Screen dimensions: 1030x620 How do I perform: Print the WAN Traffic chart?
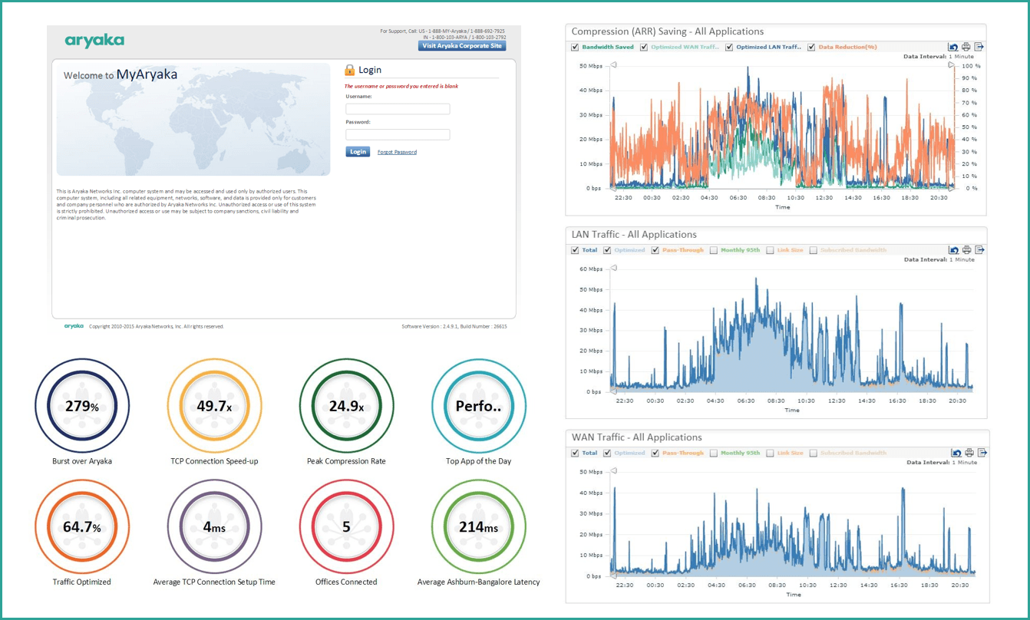969,453
